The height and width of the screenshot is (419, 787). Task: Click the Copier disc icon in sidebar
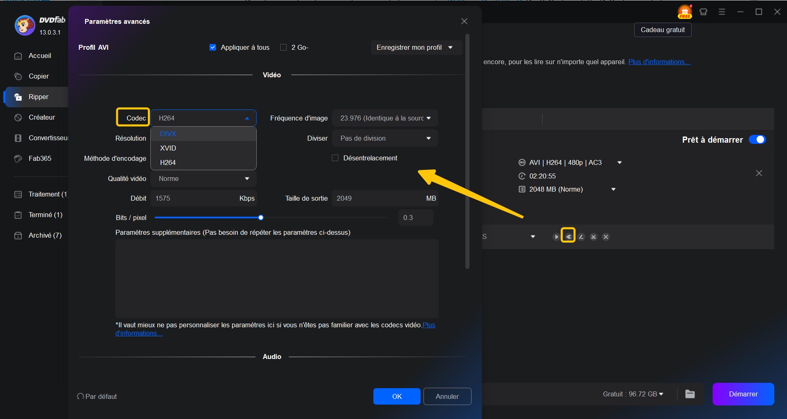[18, 76]
